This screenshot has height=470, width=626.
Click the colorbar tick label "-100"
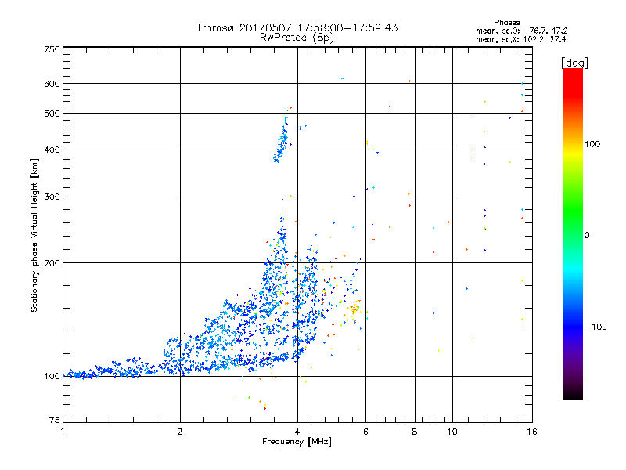tap(595, 327)
